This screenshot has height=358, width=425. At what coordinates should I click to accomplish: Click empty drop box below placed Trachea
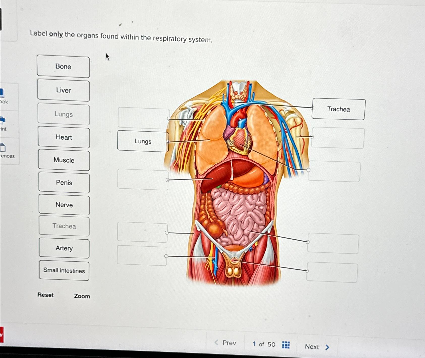click(x=338, y=138)
